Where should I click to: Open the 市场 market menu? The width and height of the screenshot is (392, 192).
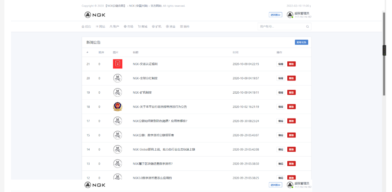click(x=128, y=26)
